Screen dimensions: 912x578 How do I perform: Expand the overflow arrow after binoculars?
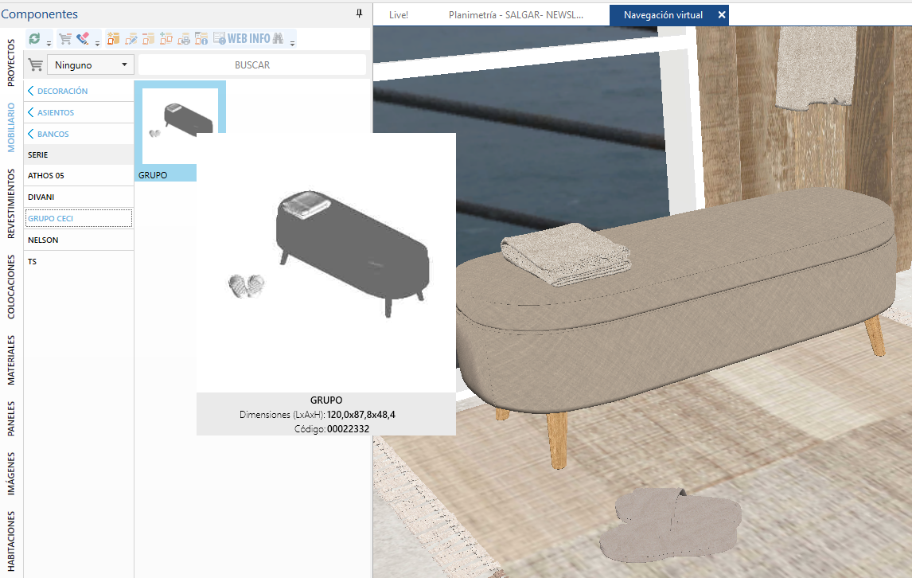click(x=292, y=43)
